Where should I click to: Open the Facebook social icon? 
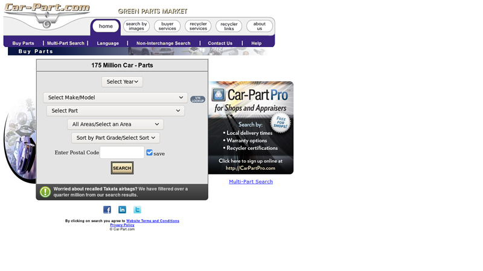pyautogui.click(x=107, y=210)
